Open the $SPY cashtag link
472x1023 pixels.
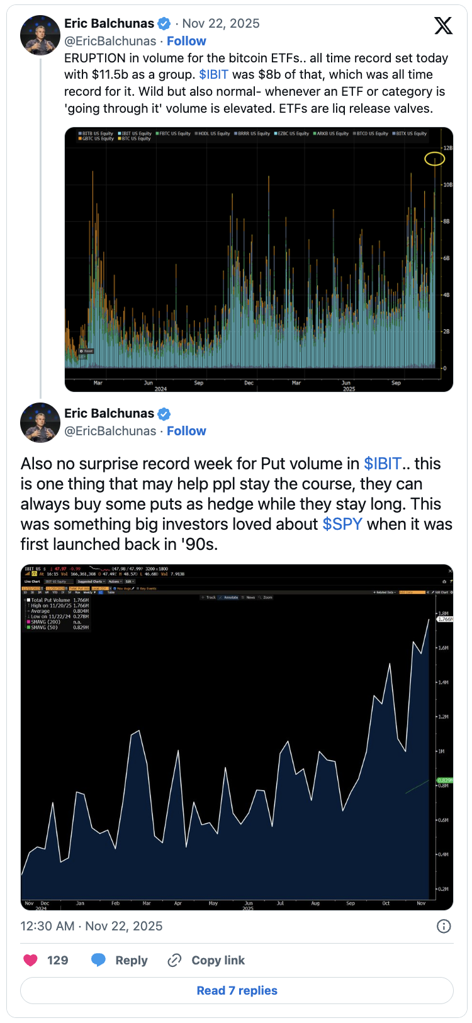[x=342, y=524]
